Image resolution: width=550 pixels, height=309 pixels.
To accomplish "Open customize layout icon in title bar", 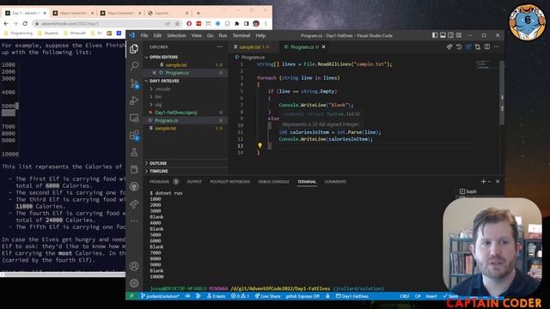I will pos(459,35).
